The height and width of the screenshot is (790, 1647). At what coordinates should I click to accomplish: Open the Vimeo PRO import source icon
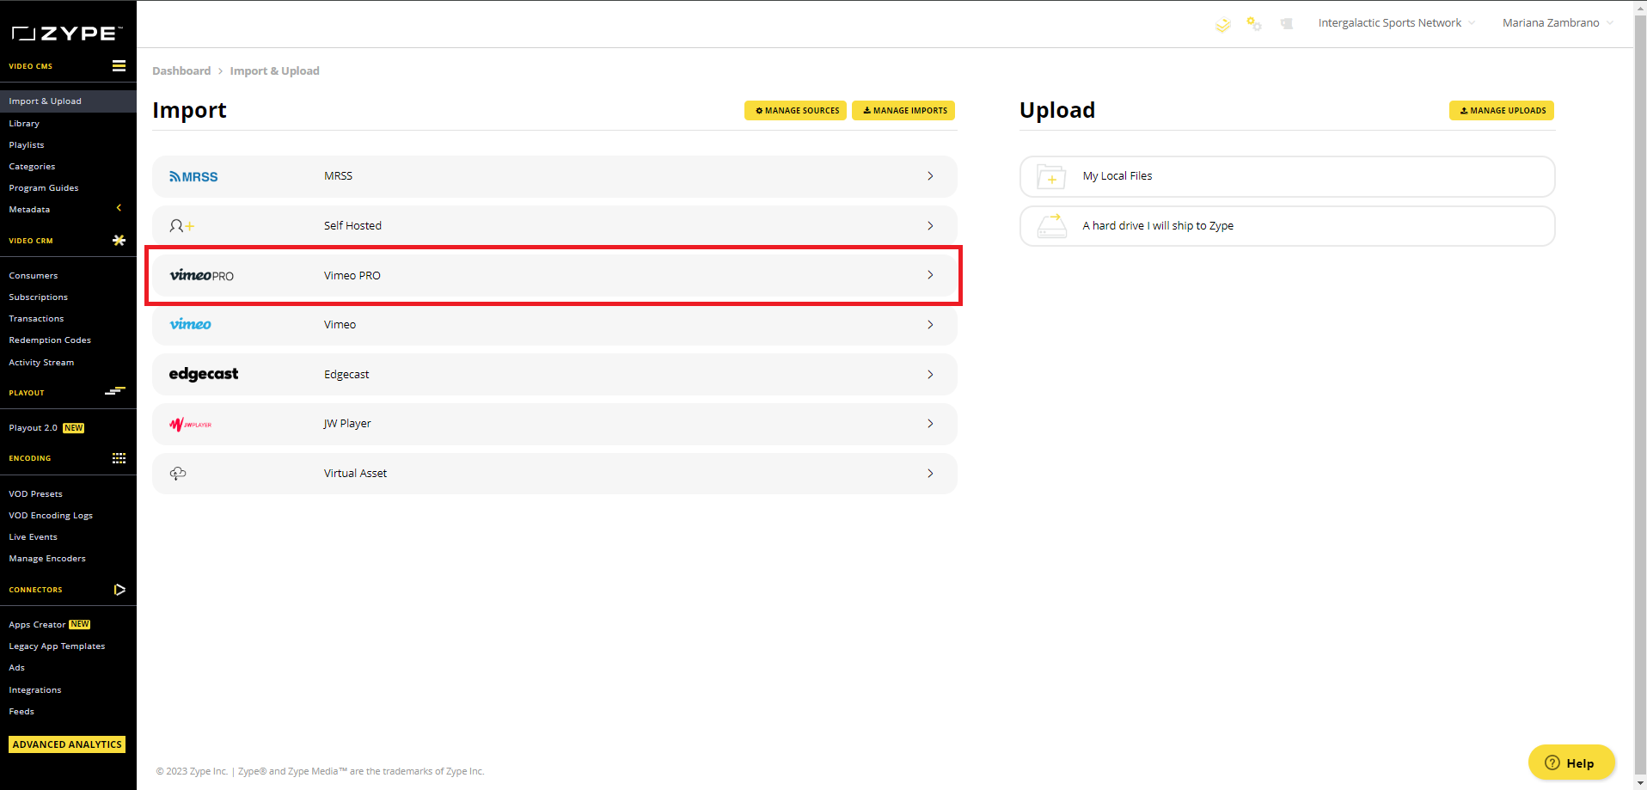pos(203,275)
